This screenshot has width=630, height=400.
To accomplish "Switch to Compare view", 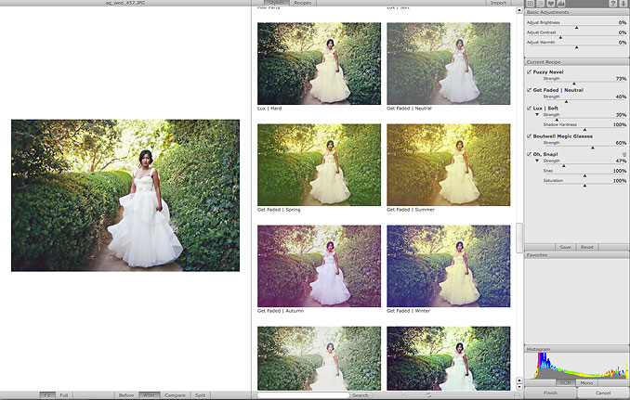I will (176, 395).
